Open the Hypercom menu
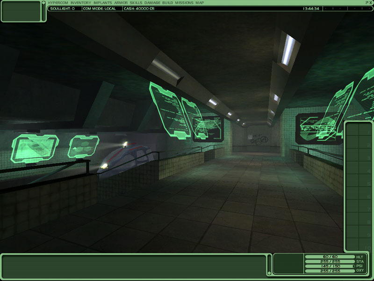The image size is (374, 281). 58,3
